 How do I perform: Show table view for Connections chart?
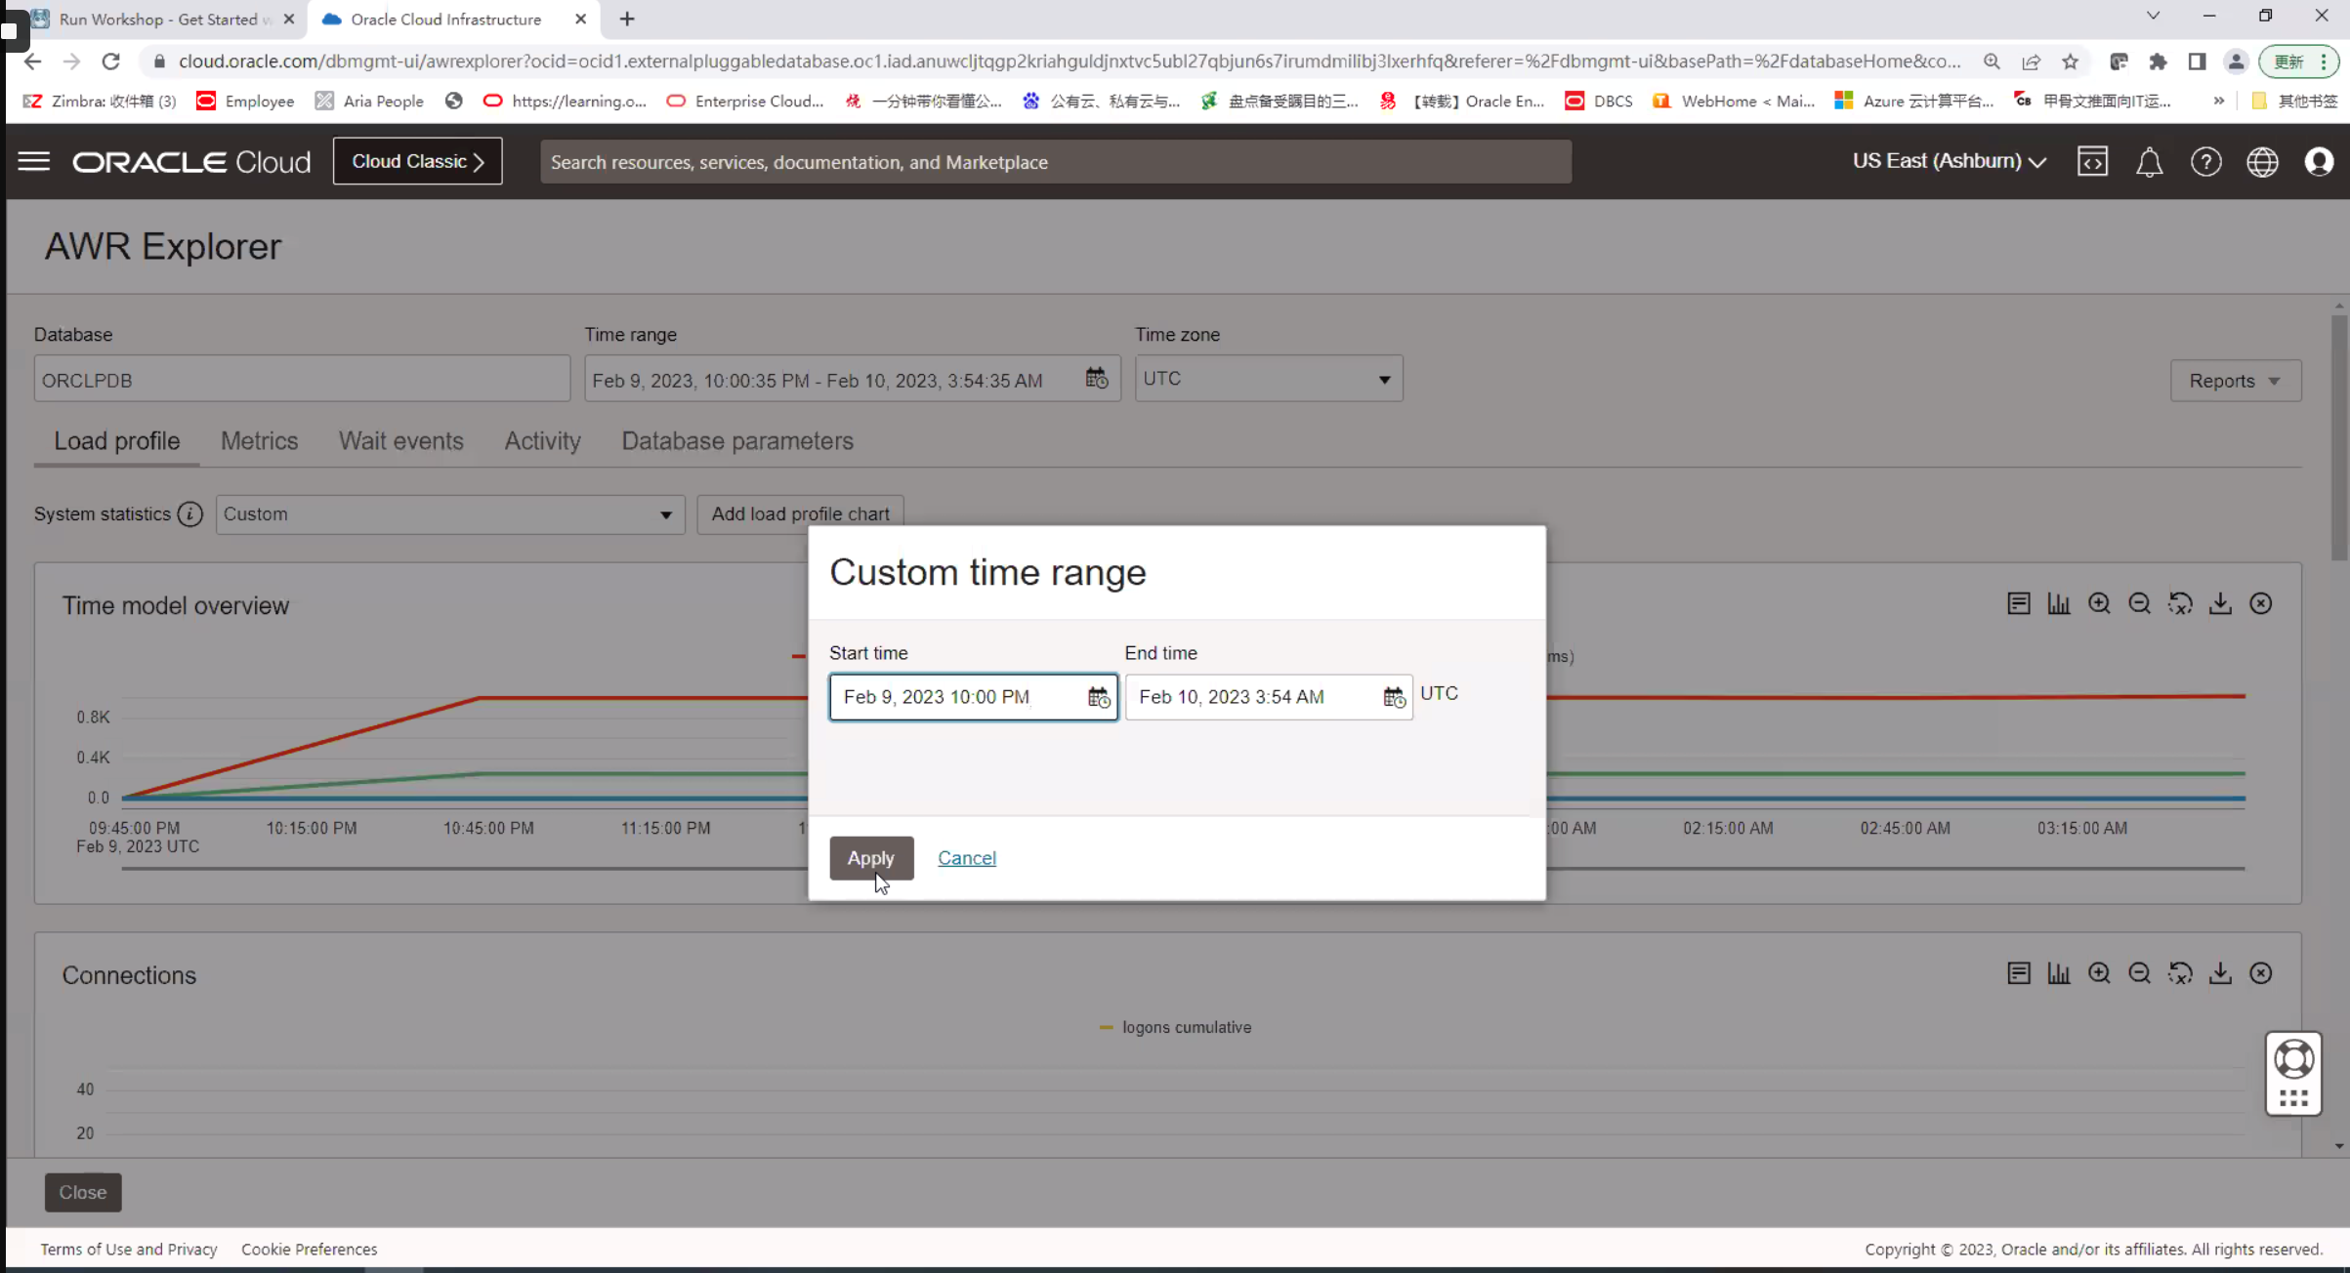click(x=2019, y=973)
